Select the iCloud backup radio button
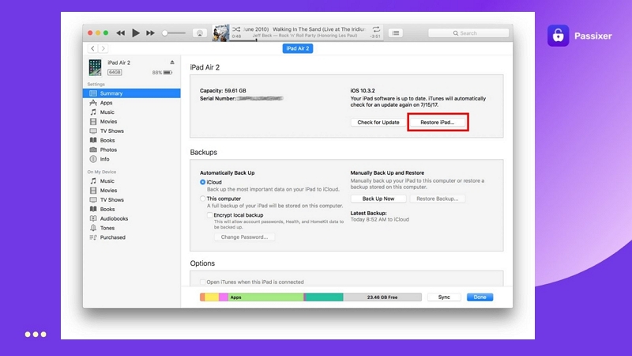This screenshot has height=356, width=632. (203, 182)
